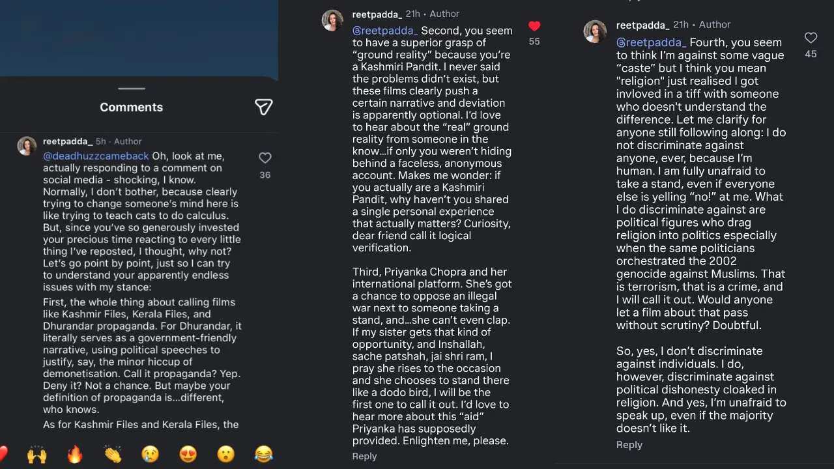Unlike the comment with 55 likes
The image size is (834, 469).
[x=534, y=27]
